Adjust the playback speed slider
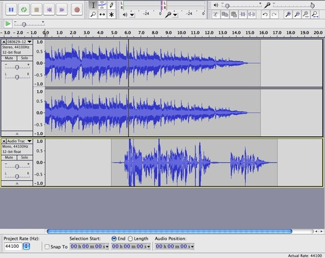Image resolution: width=325 pixels, height=258 pixels. [29, 24]
